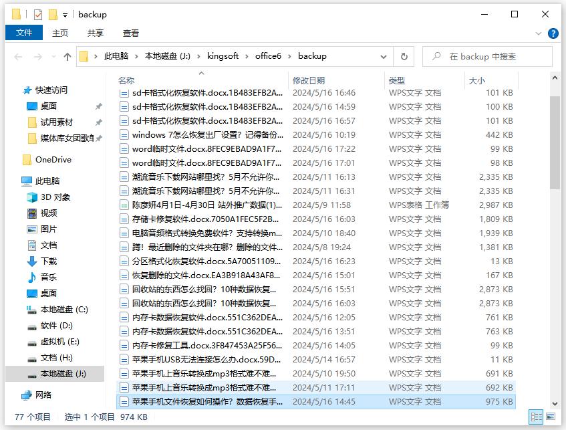
Task: Sort files by 修改日期 column header
Action: pyautogui.click(x=309, y=80)
